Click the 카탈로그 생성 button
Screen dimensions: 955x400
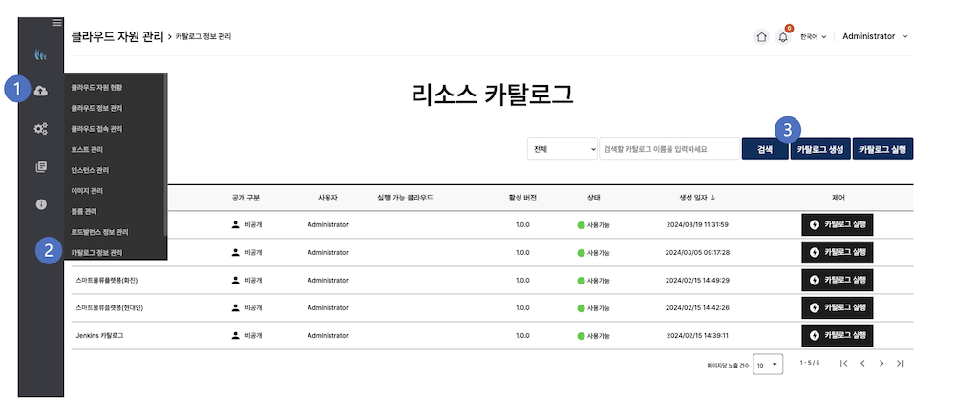coord(819,149)
